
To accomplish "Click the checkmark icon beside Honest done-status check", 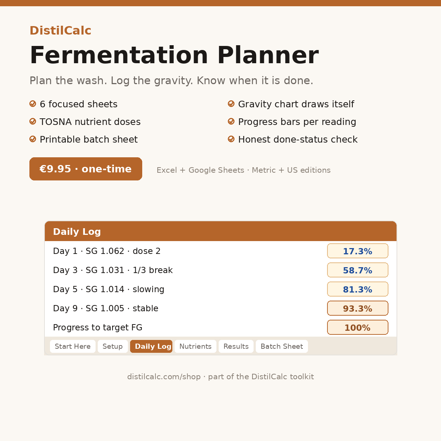I will (231, 139).
